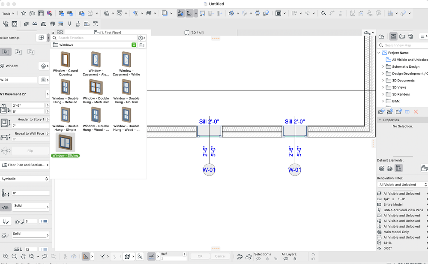Click the pen color swatch beside pen 3
This screenshot has width=428, height=264.
44,222
